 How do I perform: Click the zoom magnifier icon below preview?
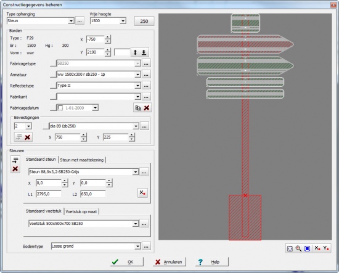tap(298, 248)
